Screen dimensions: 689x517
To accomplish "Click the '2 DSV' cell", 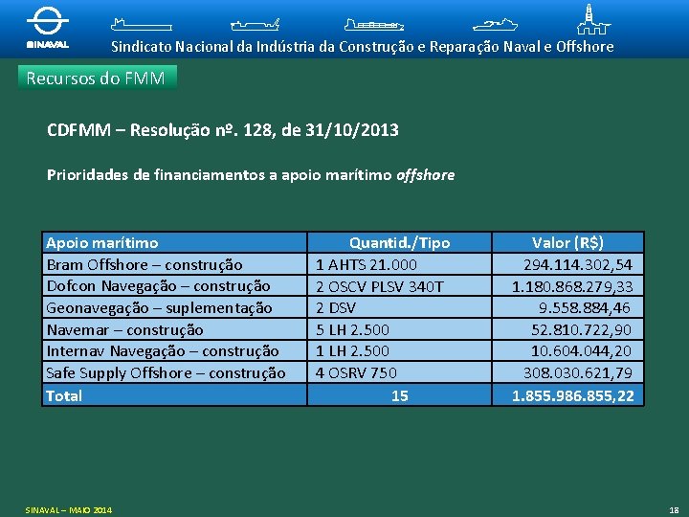I will 399,307.
